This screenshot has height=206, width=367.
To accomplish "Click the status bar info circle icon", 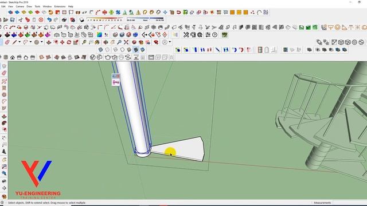I will coord(2,203).
